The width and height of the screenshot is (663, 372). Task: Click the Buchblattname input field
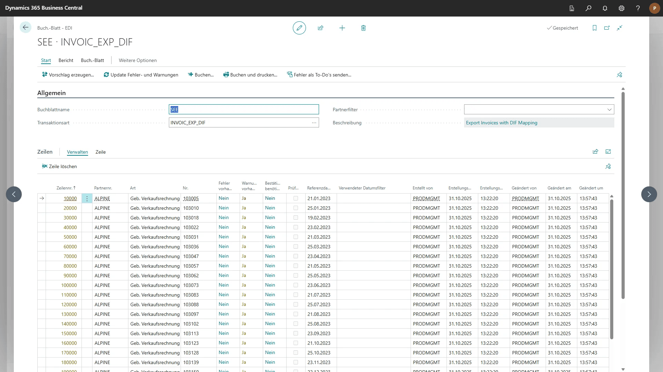tap(244, 110)
